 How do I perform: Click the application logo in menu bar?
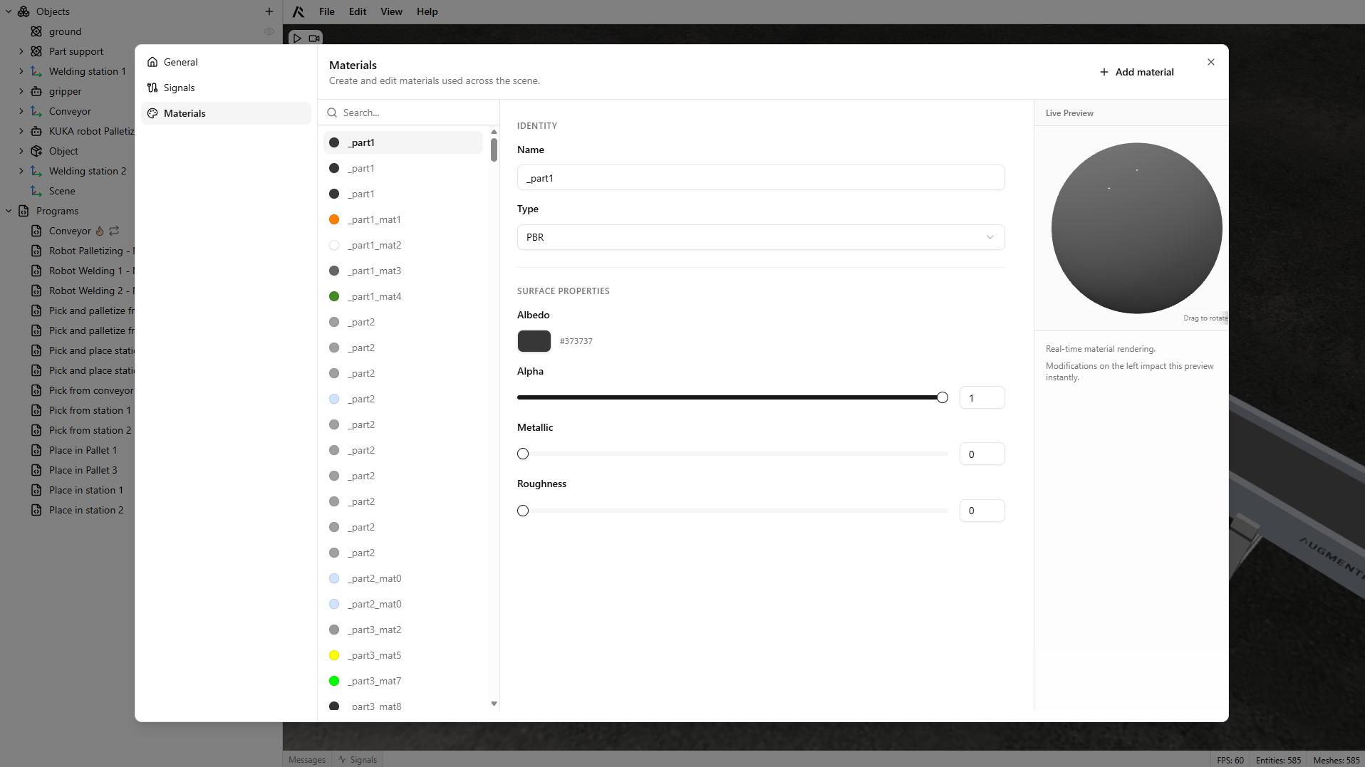click(299, 11)
